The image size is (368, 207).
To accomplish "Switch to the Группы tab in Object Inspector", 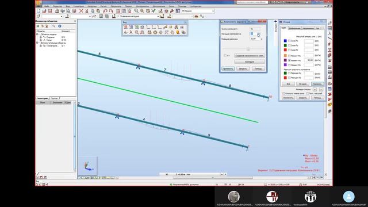I will pyautogui.click(x=54, y=98).
